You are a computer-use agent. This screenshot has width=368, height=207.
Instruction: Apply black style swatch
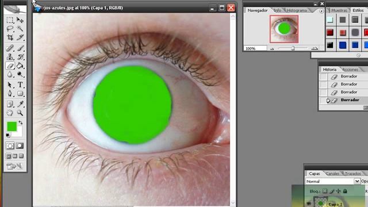[x=330, y=45]
